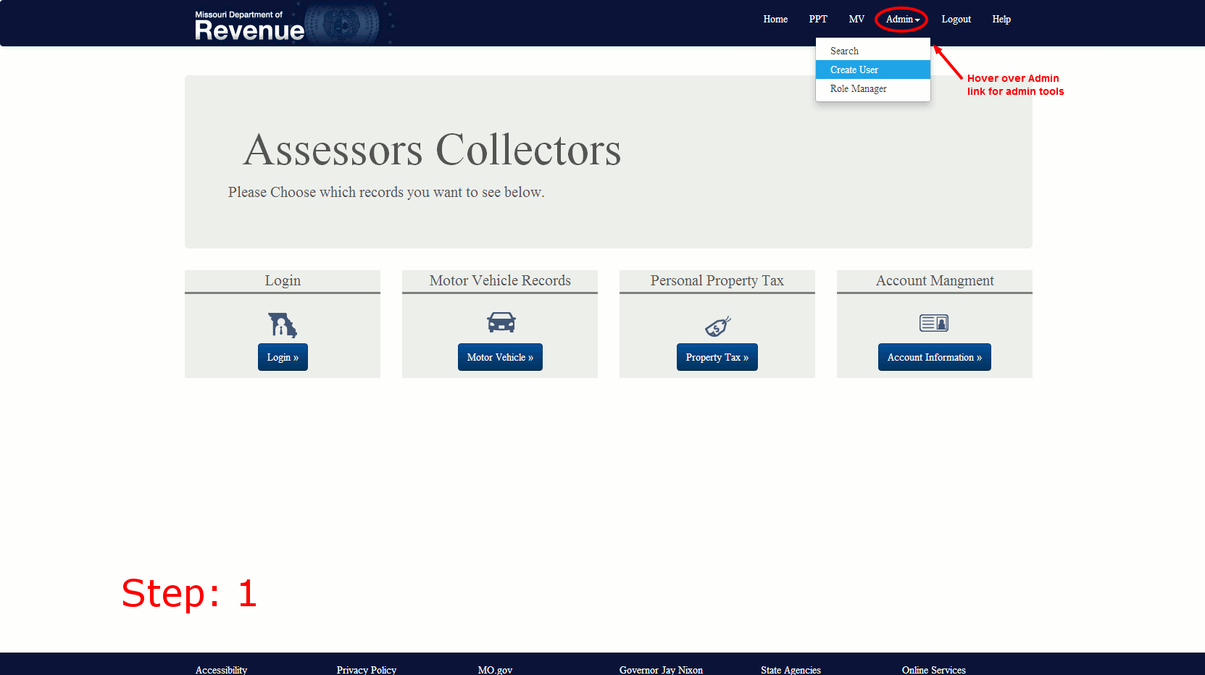Image resolution: width=1205 pixels, height=675 pixels.
Task: Open the Help link in navigation bar
Action: coord(1001,20)
